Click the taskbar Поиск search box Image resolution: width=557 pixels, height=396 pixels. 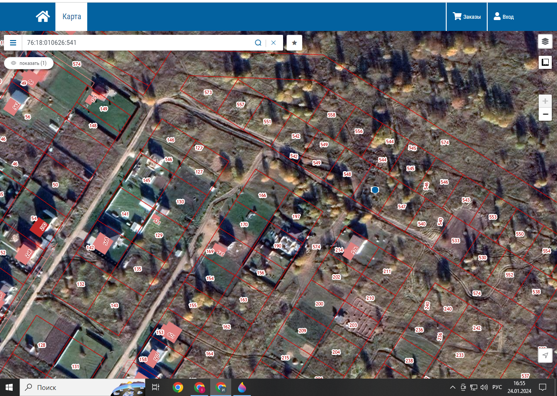pos(83,387)
